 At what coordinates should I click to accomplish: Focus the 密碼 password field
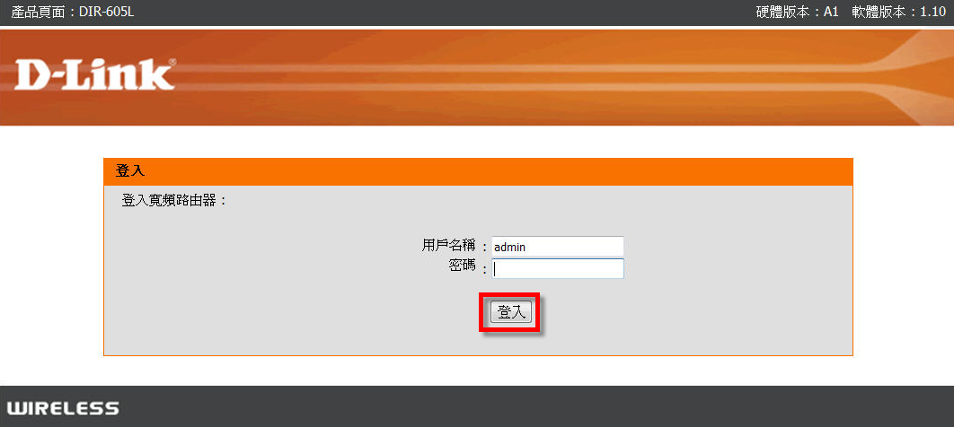[x=557, y=268]
